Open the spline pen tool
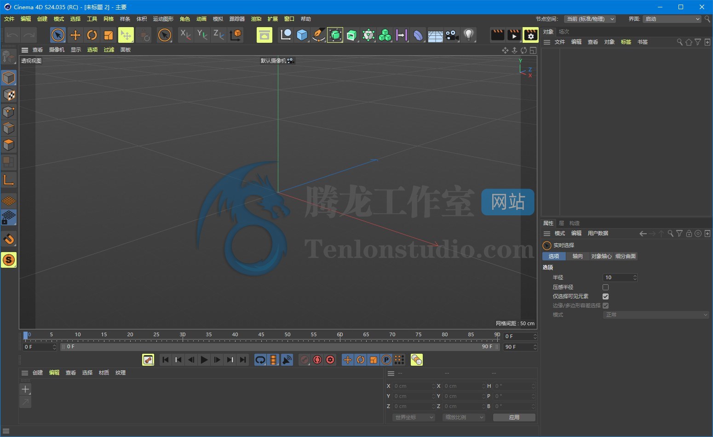 (x=318, y=35)
